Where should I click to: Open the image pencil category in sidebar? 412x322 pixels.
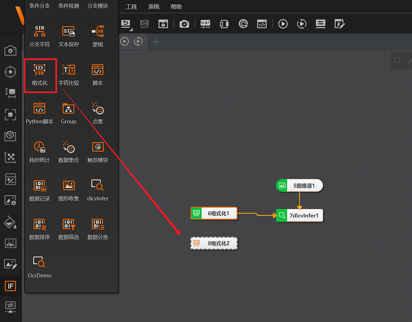pyautogui.click(x=11, y=264)
